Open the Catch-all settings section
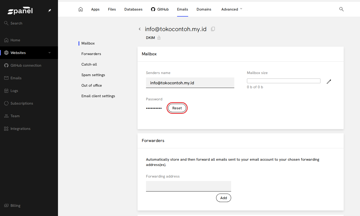 [89, 64]
